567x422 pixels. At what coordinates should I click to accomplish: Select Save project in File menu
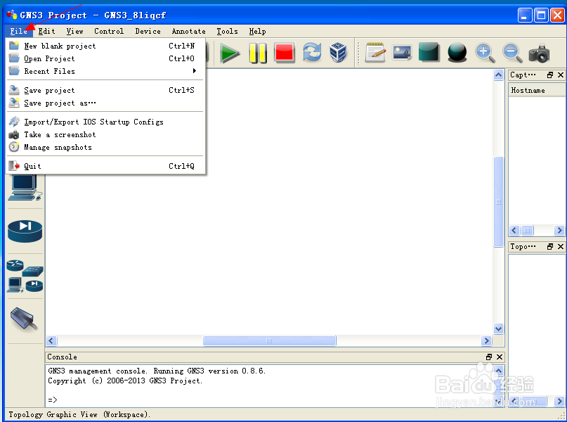(105, 90)
